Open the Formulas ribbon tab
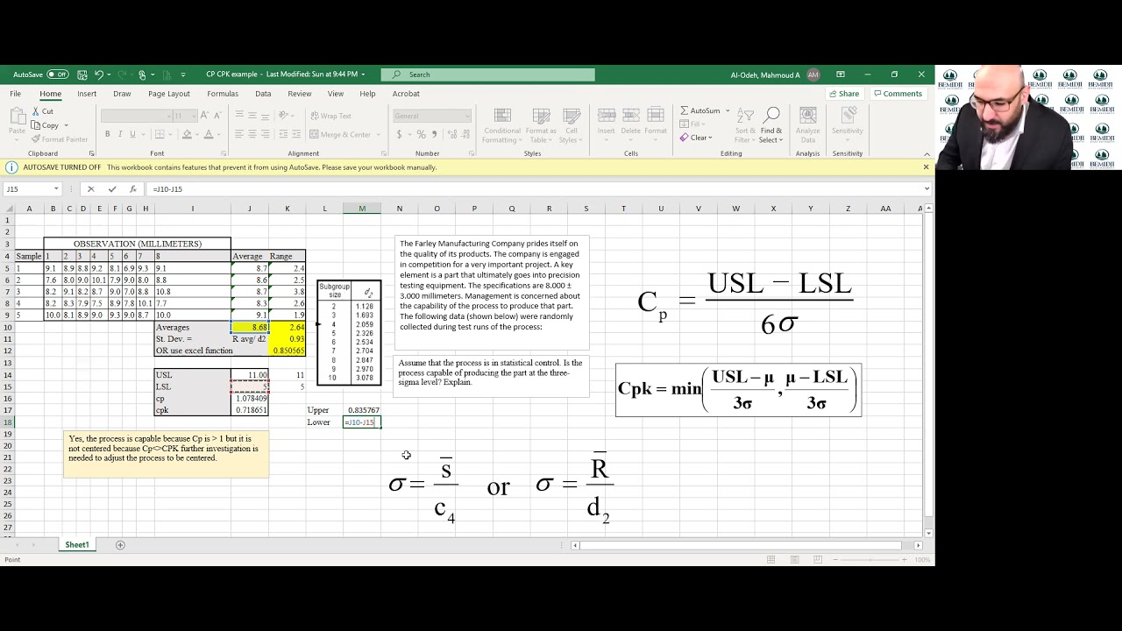Screen dimensions: 1122x631 pyautogui.click(x=223, y=94)
